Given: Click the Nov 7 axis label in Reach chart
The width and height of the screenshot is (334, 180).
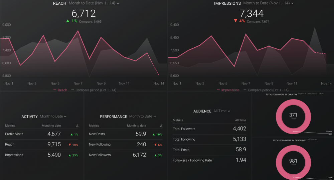Looking at the screenshot, I should point(78,83).
